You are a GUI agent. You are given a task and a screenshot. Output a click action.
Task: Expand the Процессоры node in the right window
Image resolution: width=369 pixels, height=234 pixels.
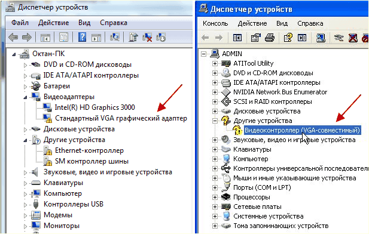215,197
